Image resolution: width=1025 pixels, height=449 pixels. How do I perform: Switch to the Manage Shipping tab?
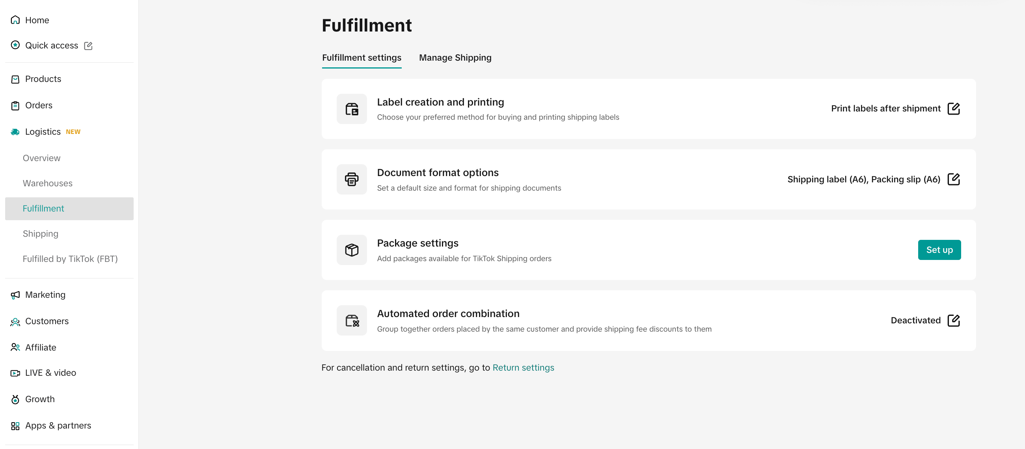pyautogui.click(x=455, y=58)
